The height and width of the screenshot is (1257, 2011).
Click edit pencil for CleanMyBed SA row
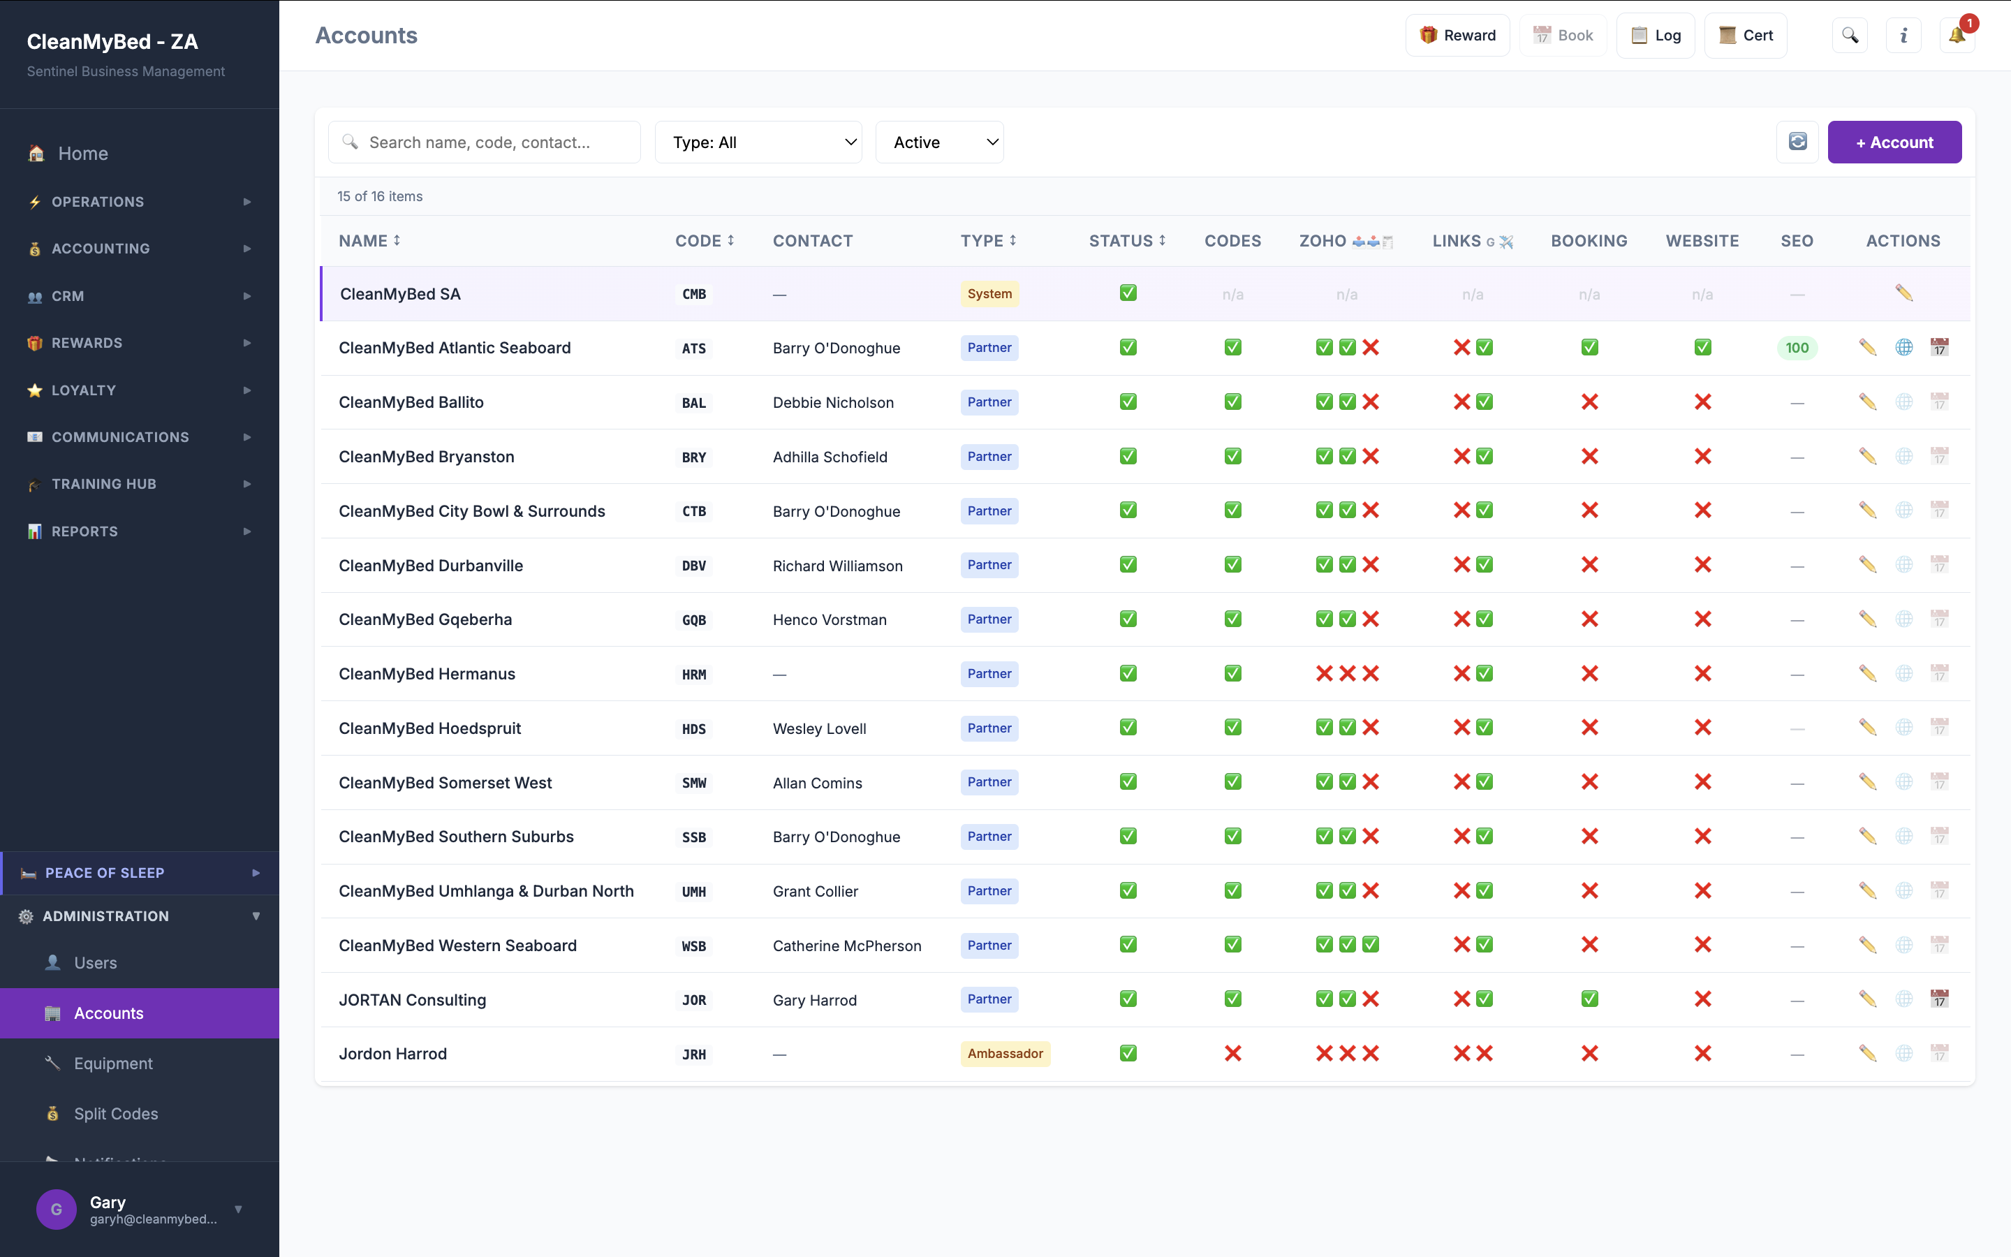pyautogui.click(x=1903, y=293)
